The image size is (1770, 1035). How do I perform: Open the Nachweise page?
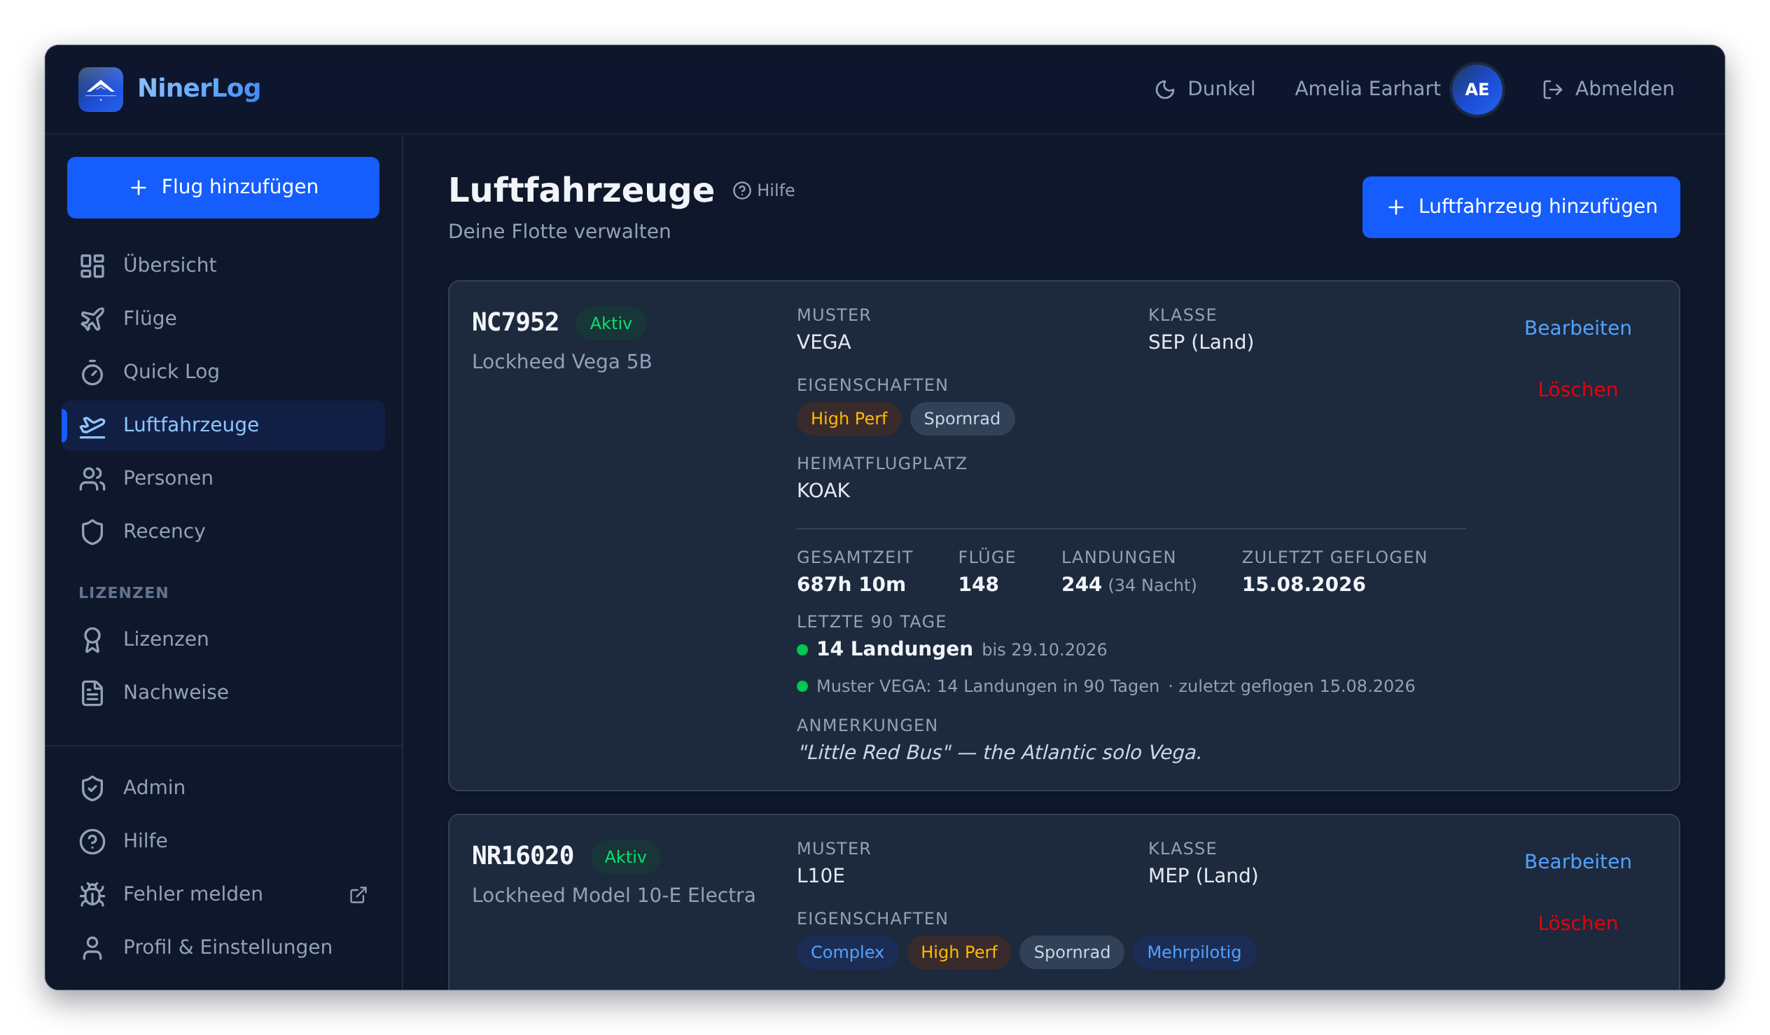point(223,693)
